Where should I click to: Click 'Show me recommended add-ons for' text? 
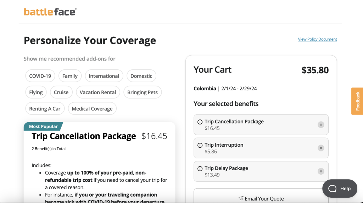(x=69, y=59)
